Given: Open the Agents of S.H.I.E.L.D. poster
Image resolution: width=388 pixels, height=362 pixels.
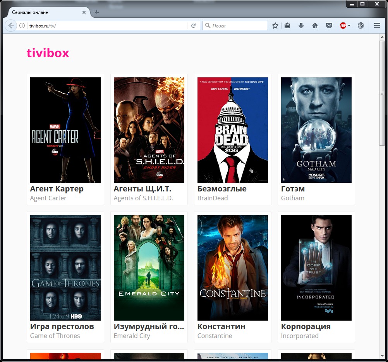Looking at the screenshot, I should (x=149, y=130).
